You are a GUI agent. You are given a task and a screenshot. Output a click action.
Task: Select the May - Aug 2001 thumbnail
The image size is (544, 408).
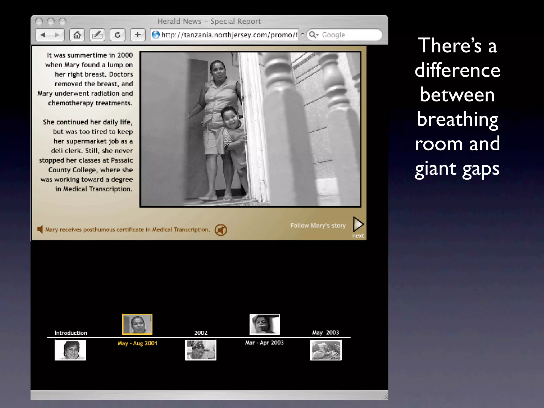(137, 324)
